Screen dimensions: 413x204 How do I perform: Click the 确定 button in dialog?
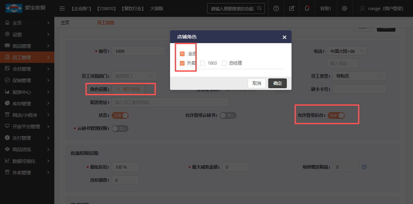tap(277, 83)
